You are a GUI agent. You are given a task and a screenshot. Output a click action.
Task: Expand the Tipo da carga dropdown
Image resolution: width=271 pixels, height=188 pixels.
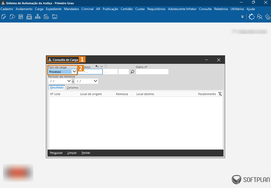point(74,71)
